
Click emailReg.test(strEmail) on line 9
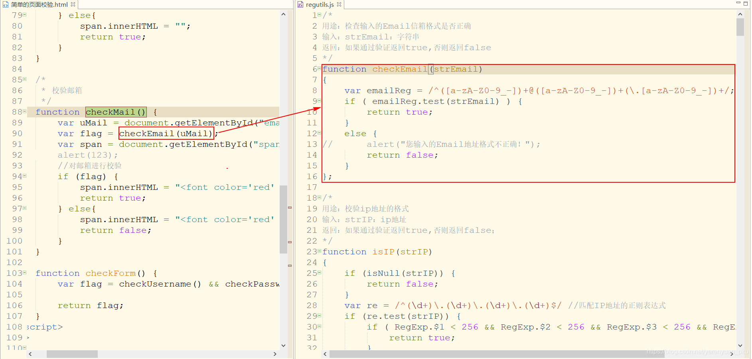(436, 101)
